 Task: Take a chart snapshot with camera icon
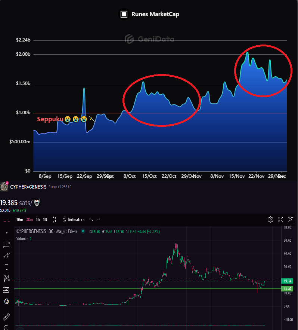tap(291, 220)
